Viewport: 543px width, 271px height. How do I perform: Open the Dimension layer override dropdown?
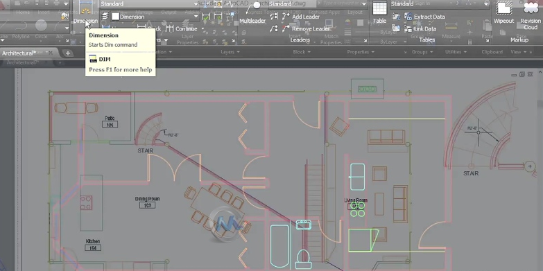155,16
